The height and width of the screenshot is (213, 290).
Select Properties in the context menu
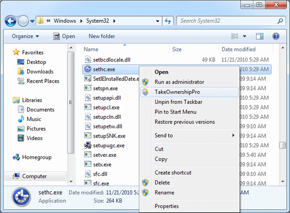[166, 206]
